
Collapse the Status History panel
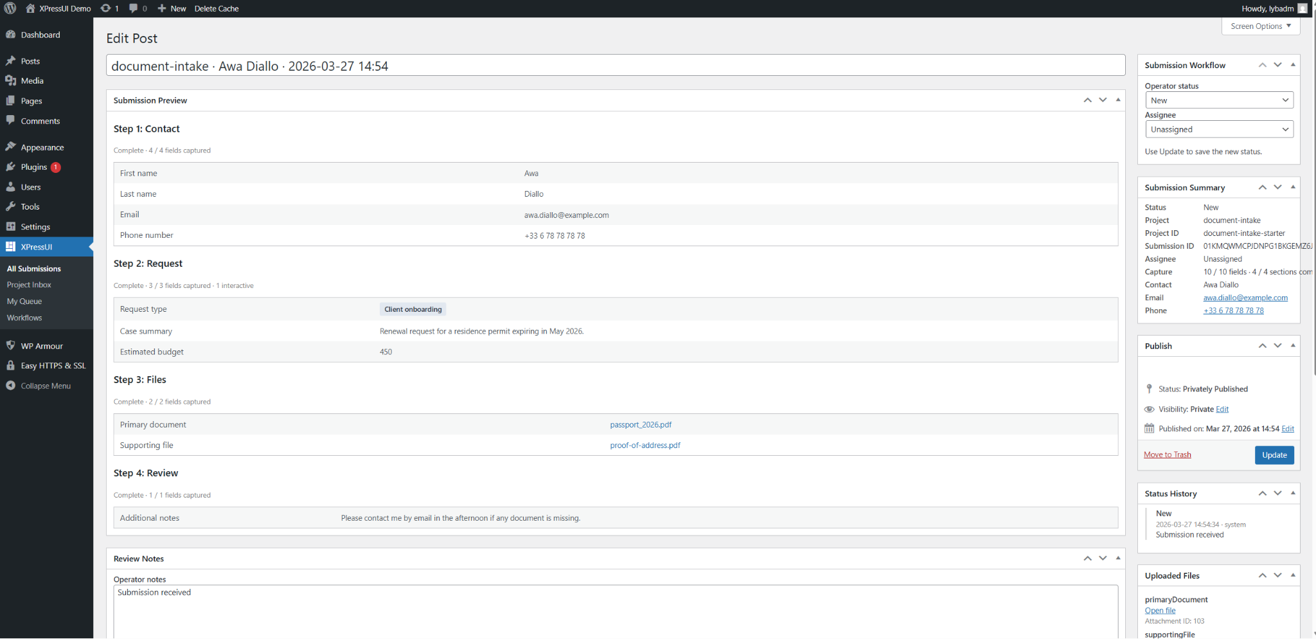pyautogui.click(x=1293, y=493)
